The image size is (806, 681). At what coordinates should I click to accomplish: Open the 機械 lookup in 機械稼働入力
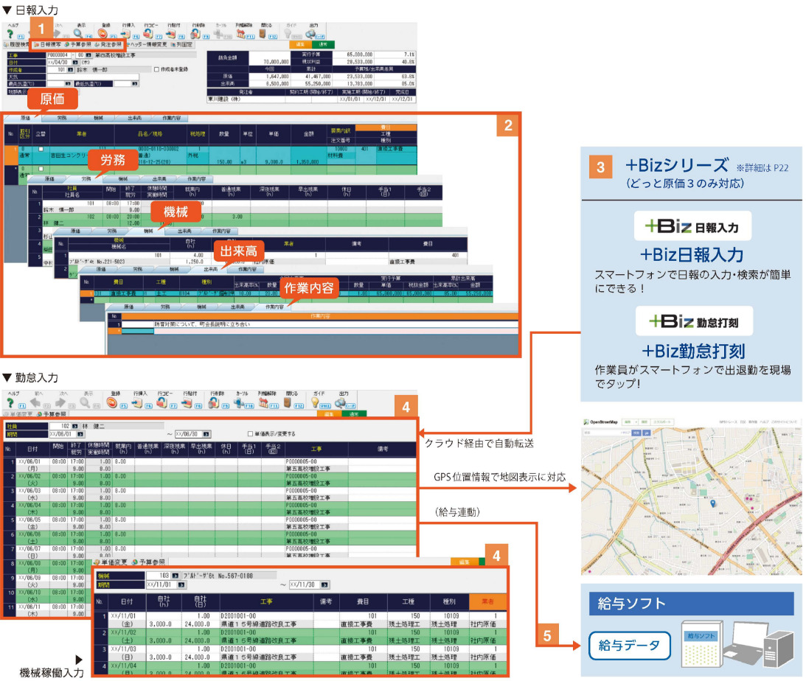tap(176, 576)
